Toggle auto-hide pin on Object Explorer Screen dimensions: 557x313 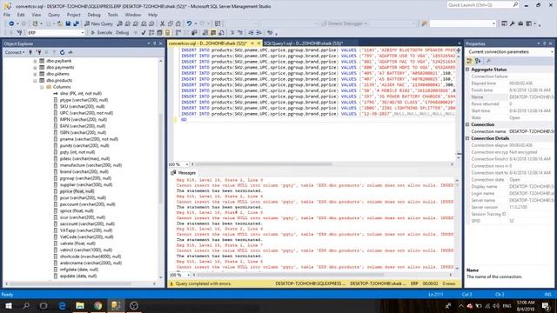155,43
